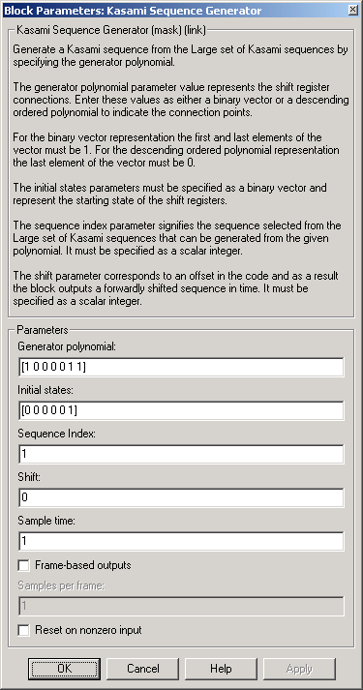Confirm settings with the OK button
Viewport: 363px width, 690px height.
tap(64, 669)
